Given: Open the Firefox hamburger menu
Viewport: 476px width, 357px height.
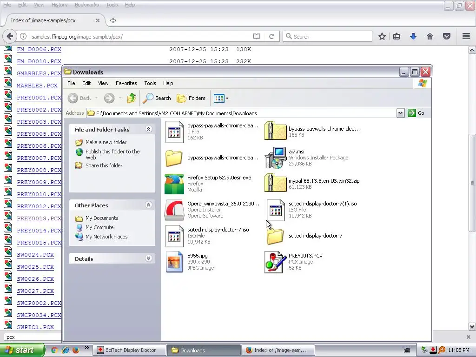Looking at the screenshot, I should tap(466, 36).
